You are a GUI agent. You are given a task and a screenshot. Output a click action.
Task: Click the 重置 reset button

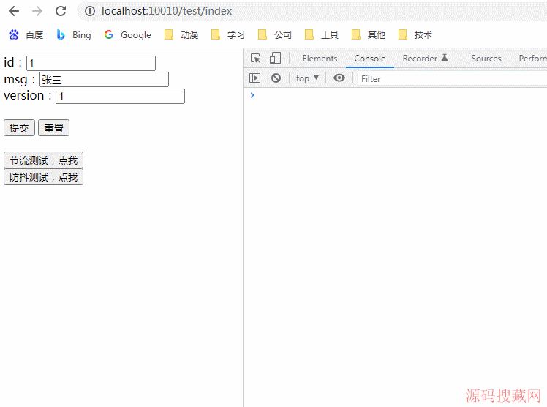pos(53,128)
